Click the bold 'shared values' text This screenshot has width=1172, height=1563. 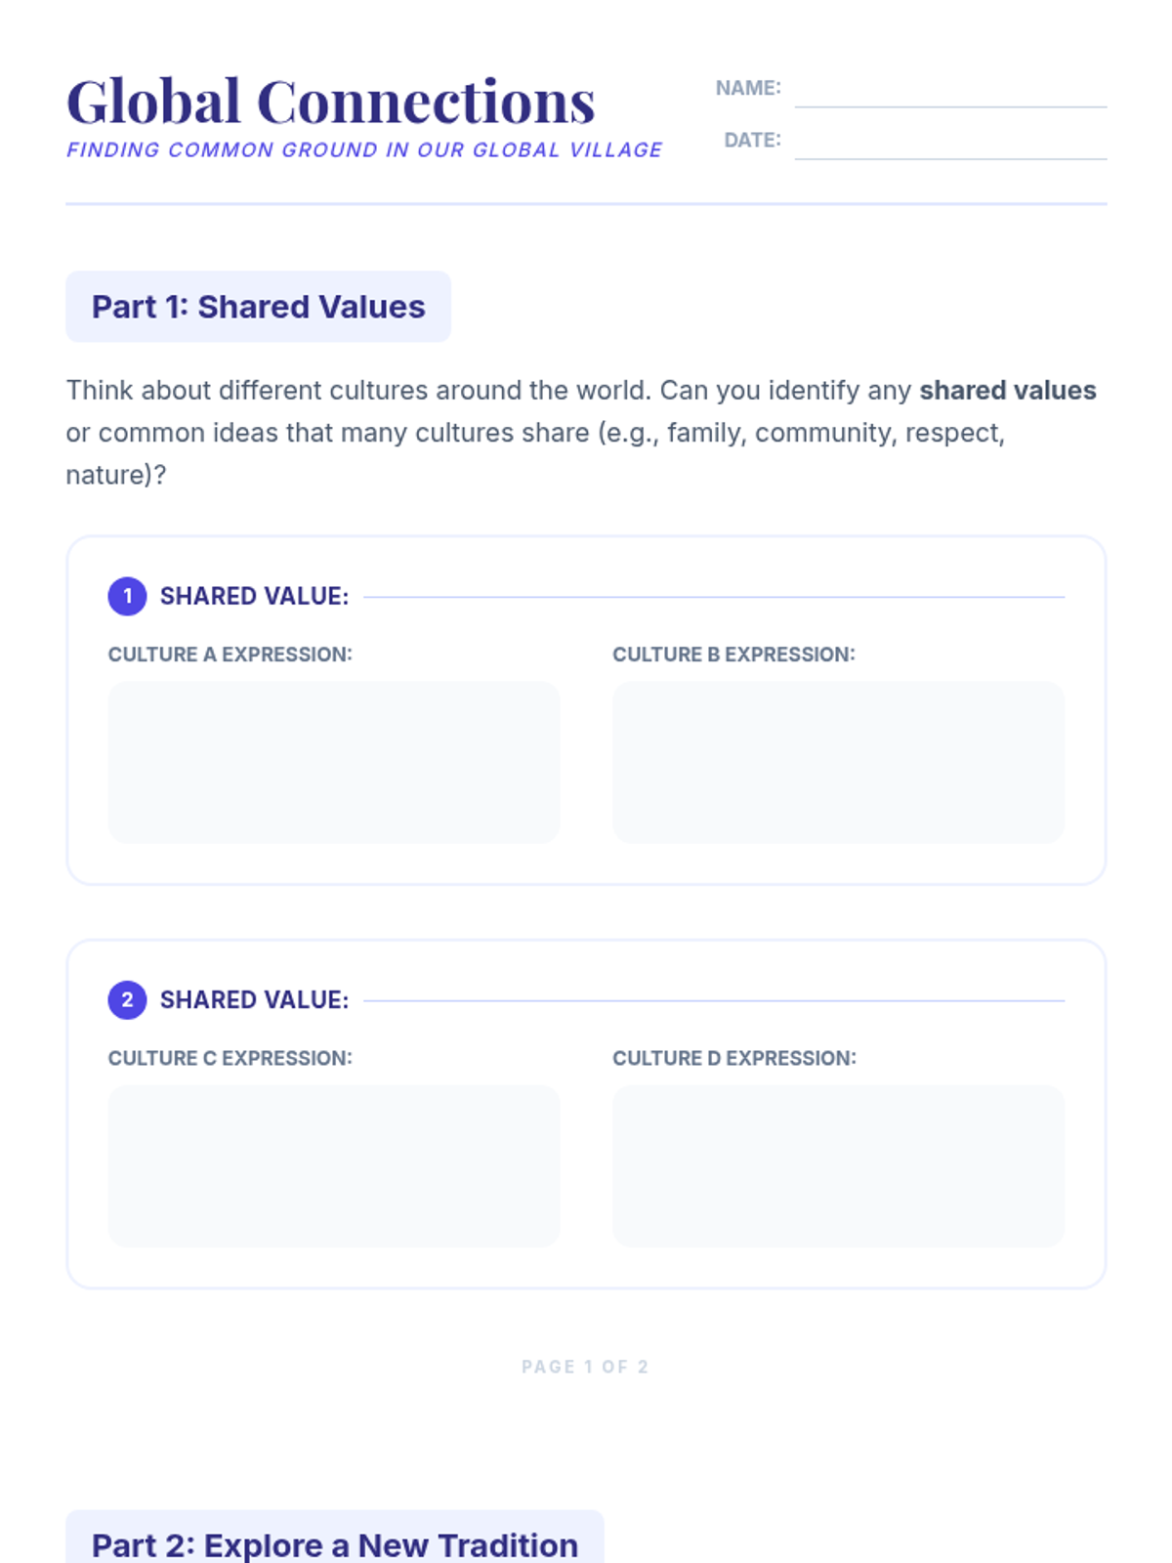pyautogui.click(x=1008, y=391)
